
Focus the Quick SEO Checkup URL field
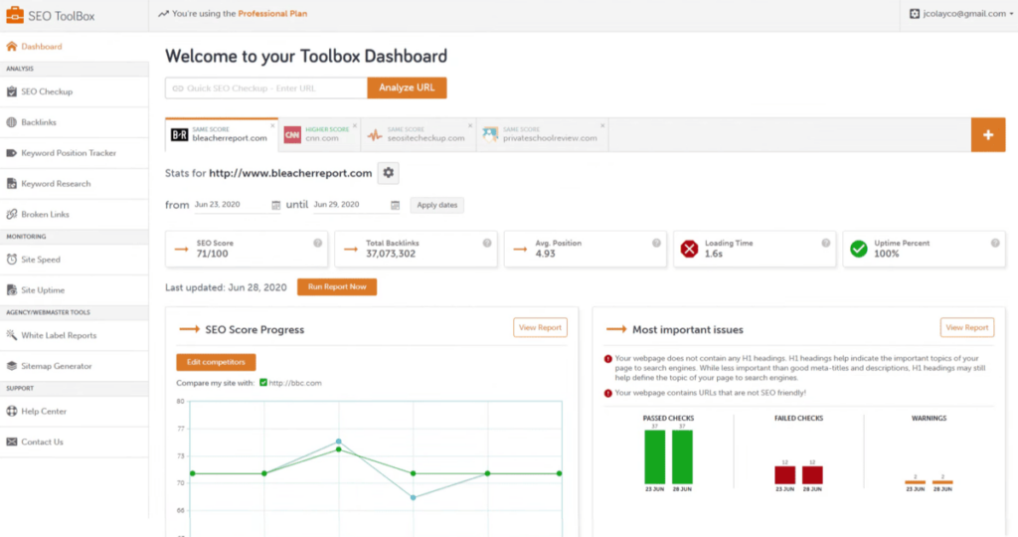(266, 88)
